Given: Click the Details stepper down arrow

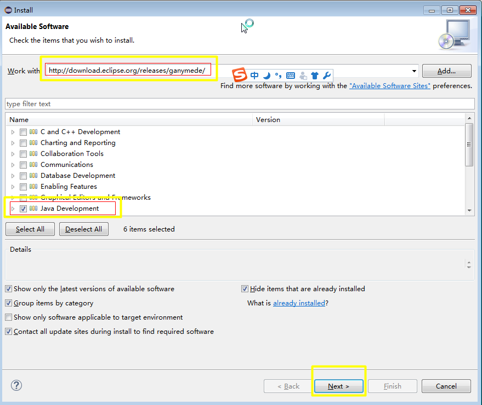Looking at the screenshot, I should pos(469,267).
